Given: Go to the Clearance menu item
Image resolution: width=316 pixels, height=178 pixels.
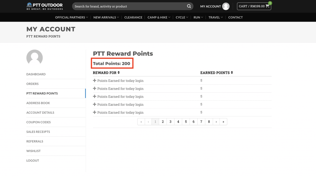Looking at the screenshot, I should tap(133, 17).
